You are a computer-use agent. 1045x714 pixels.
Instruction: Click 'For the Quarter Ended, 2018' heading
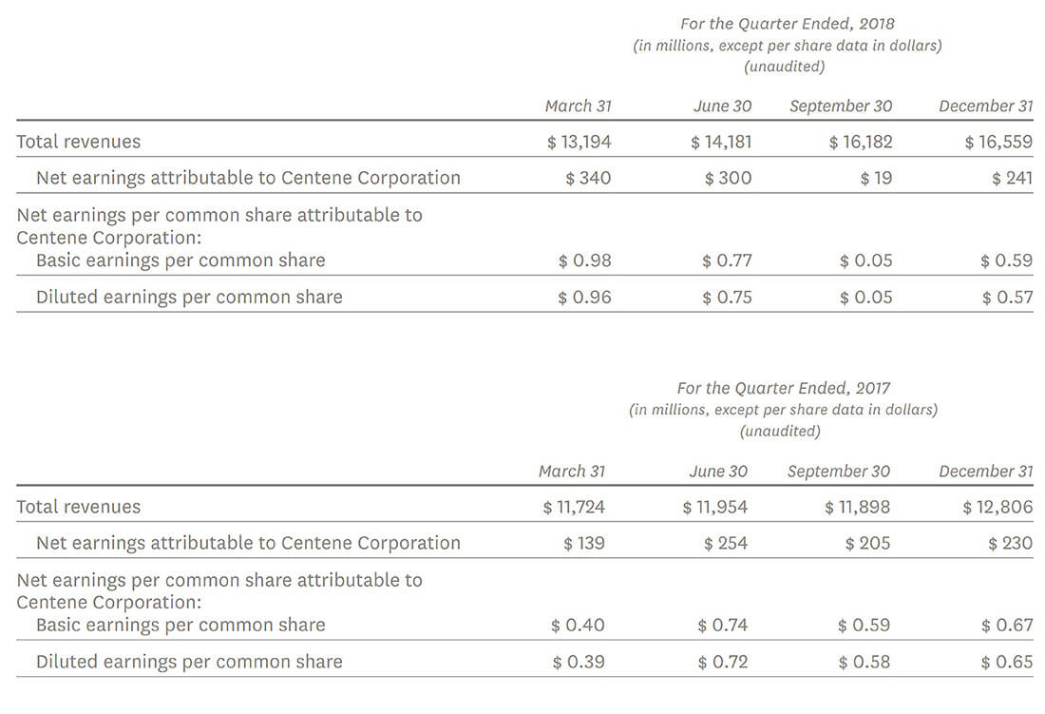(x=788, y=23)
